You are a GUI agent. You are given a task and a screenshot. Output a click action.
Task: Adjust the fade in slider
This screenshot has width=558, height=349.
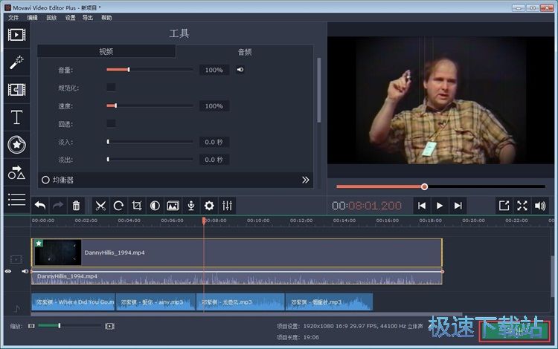(x=150, y=142)
